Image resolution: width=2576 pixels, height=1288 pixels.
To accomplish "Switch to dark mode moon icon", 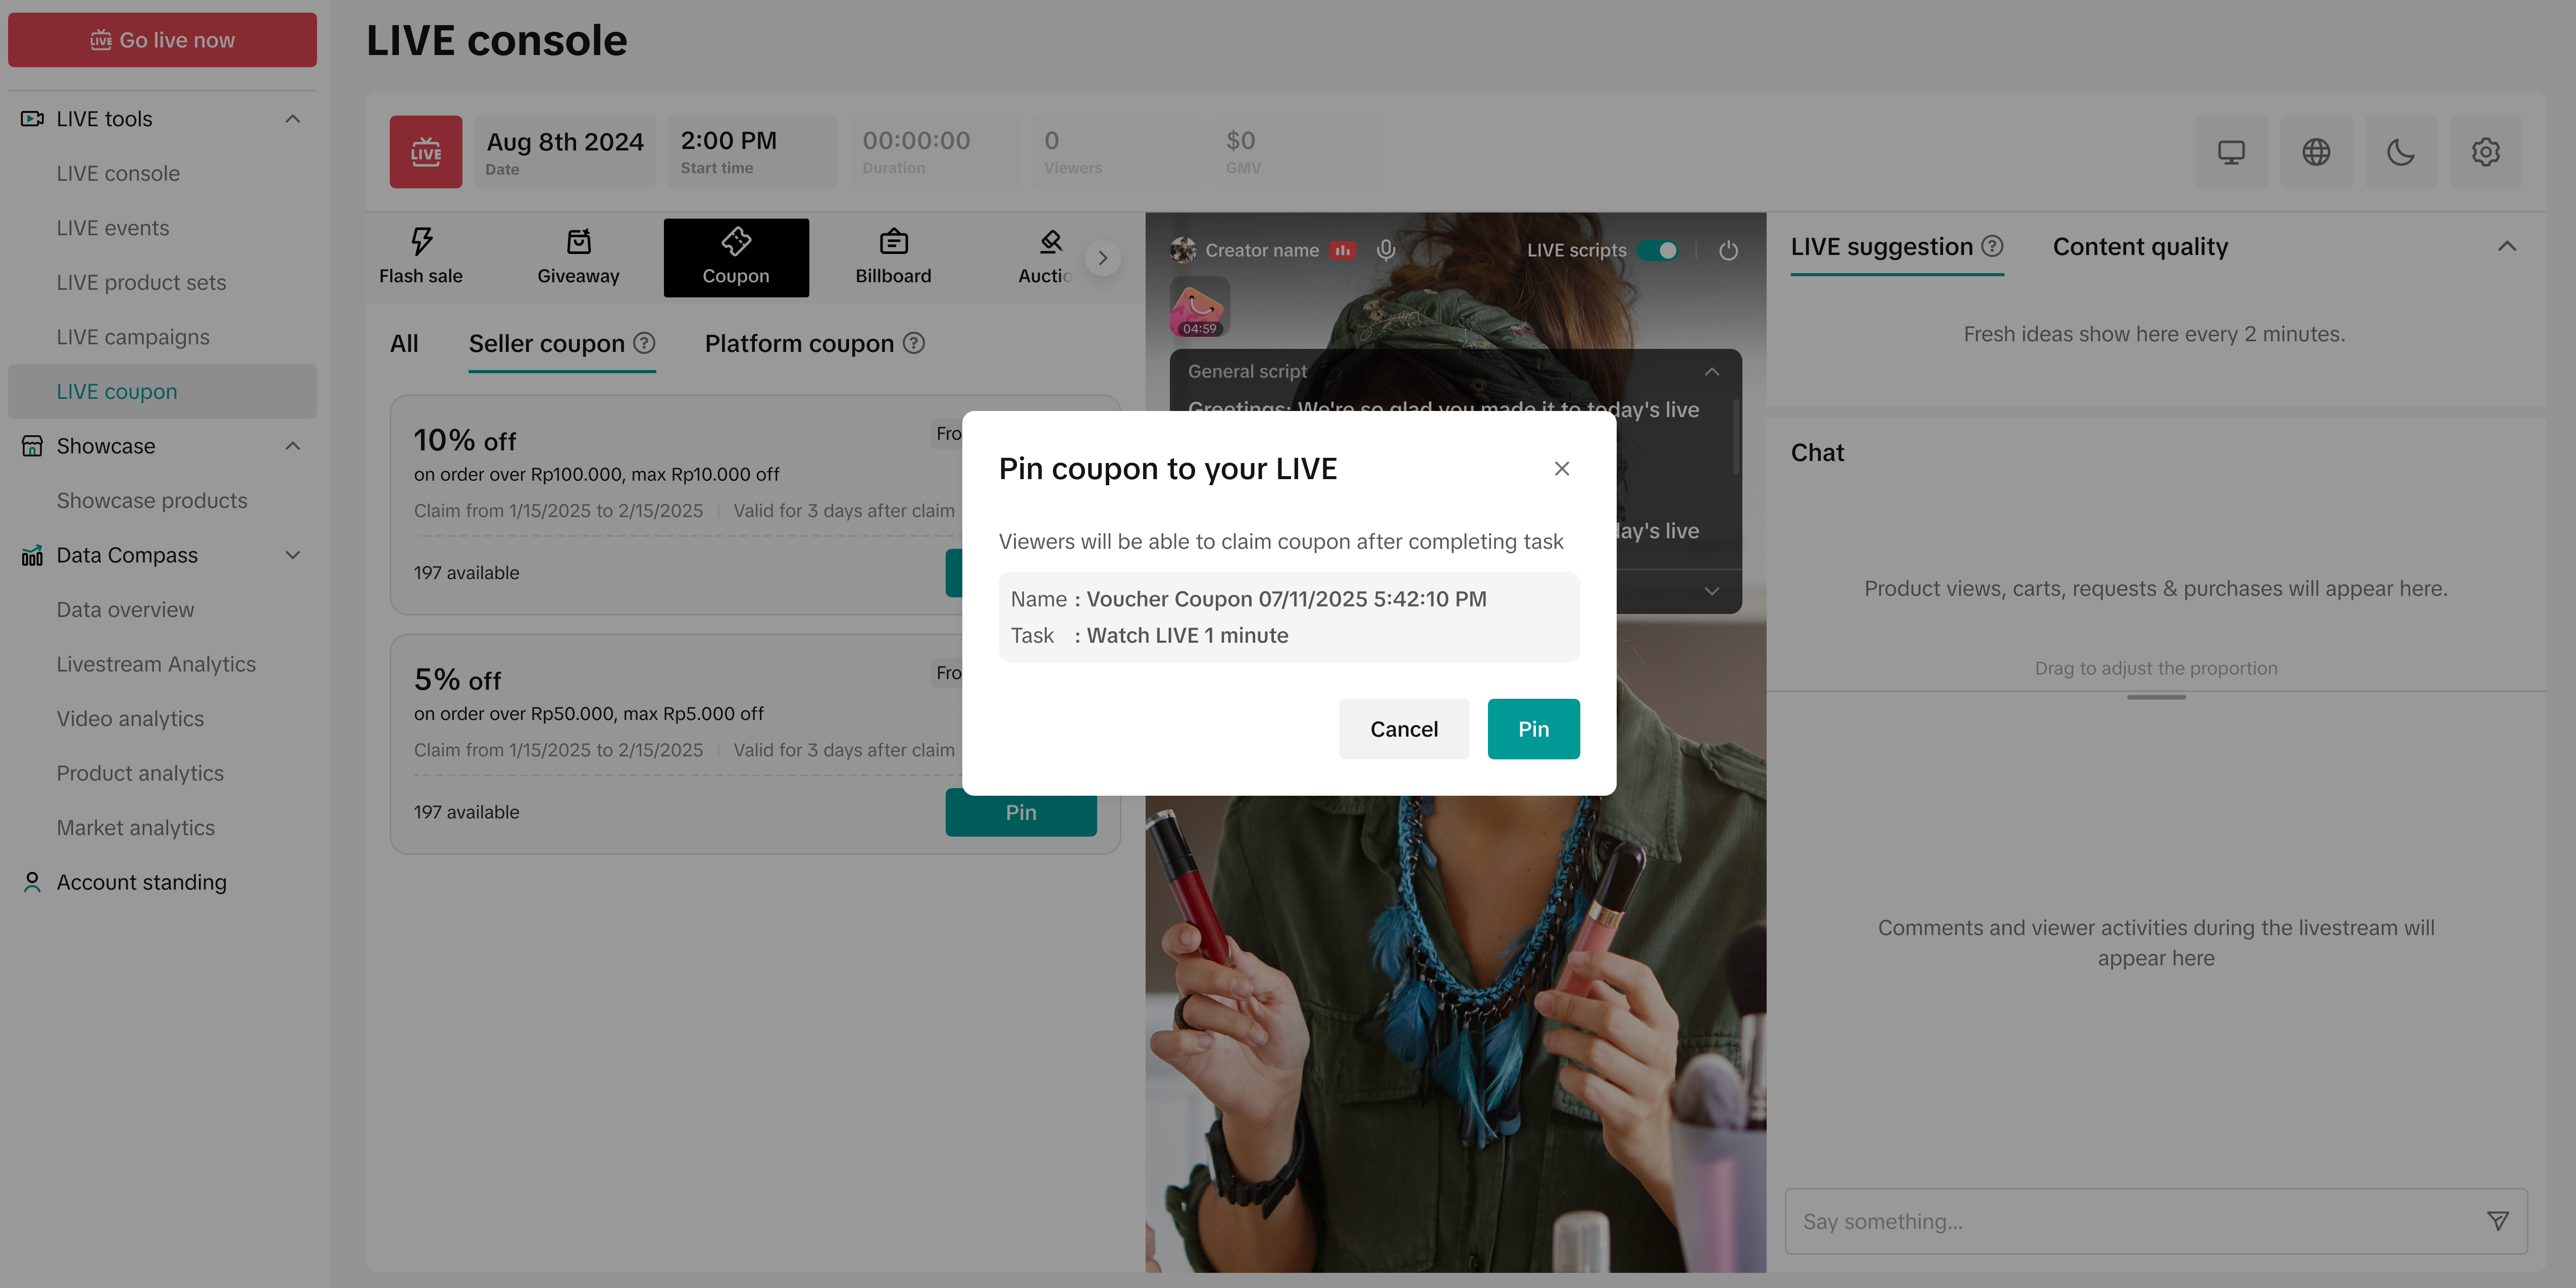I will pos(2401,152).
